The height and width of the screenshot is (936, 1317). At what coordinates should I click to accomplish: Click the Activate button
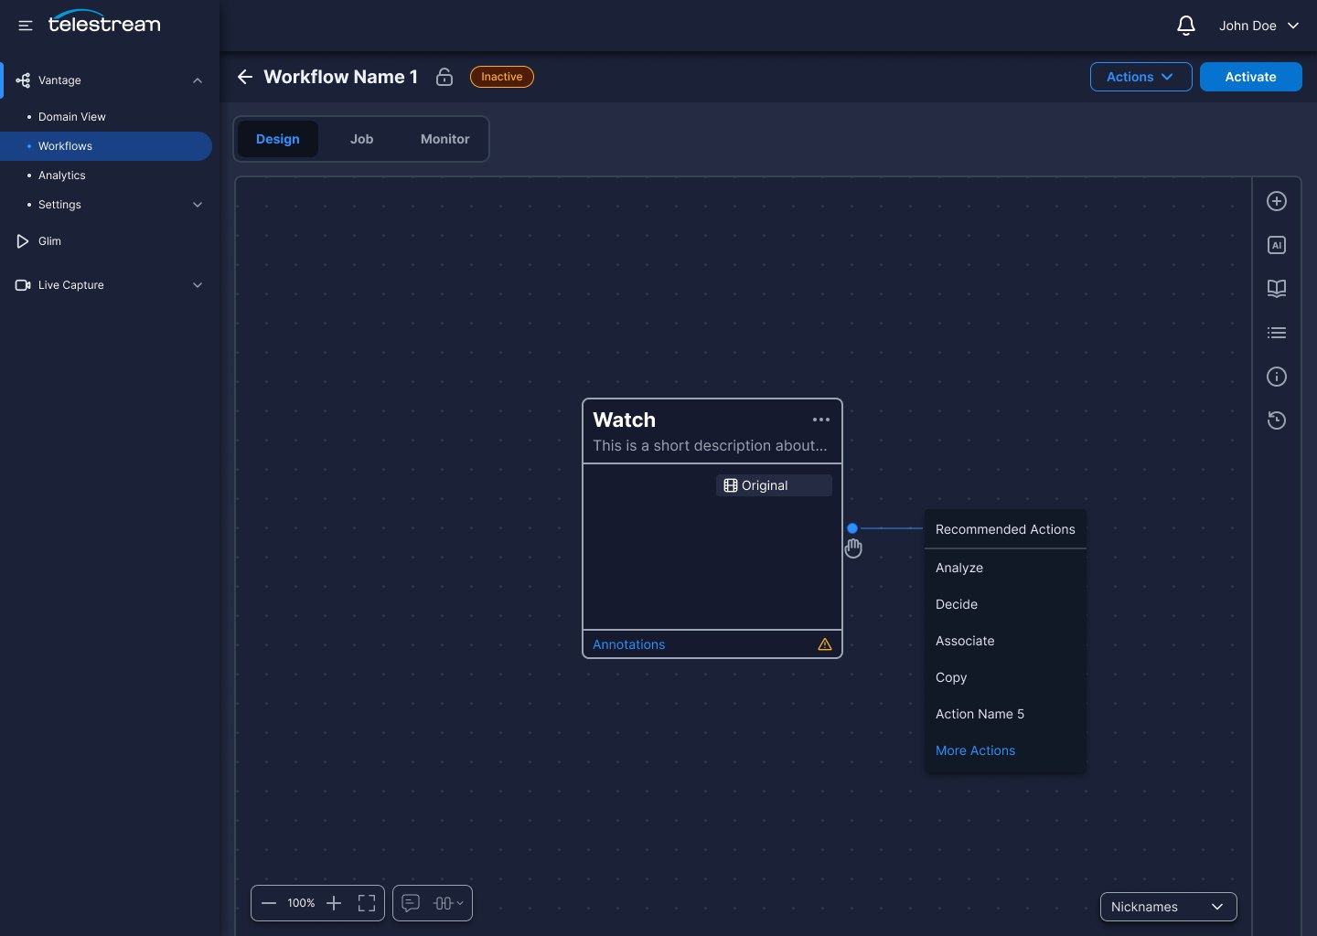[x=1250, y=77]
